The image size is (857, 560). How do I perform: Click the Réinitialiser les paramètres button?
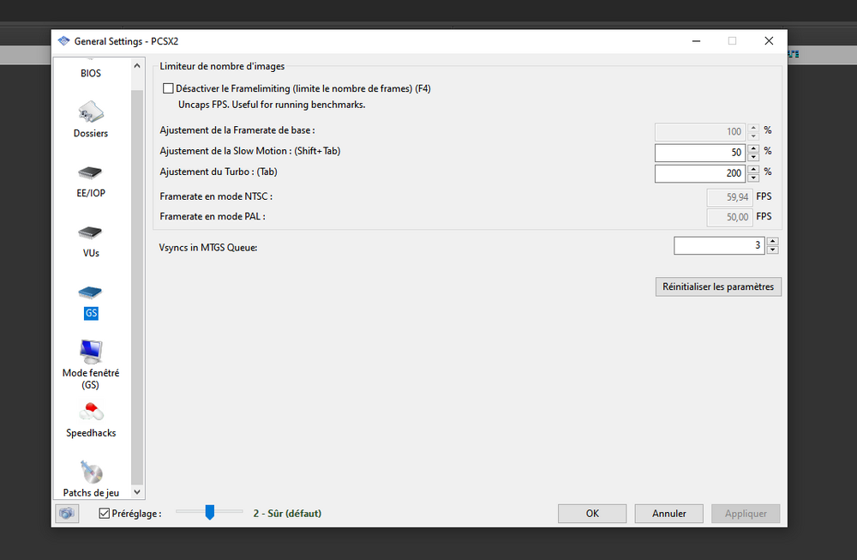[717, 287]
